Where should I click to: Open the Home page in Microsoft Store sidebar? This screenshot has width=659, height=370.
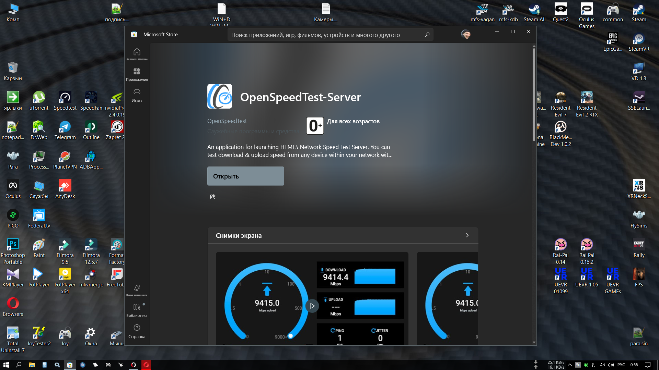(137, 54)
